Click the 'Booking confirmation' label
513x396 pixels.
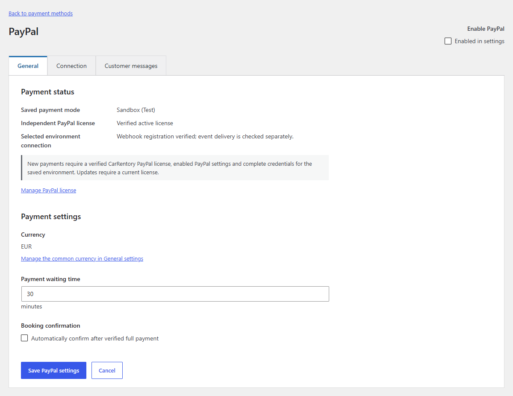[x=50, y=326]
